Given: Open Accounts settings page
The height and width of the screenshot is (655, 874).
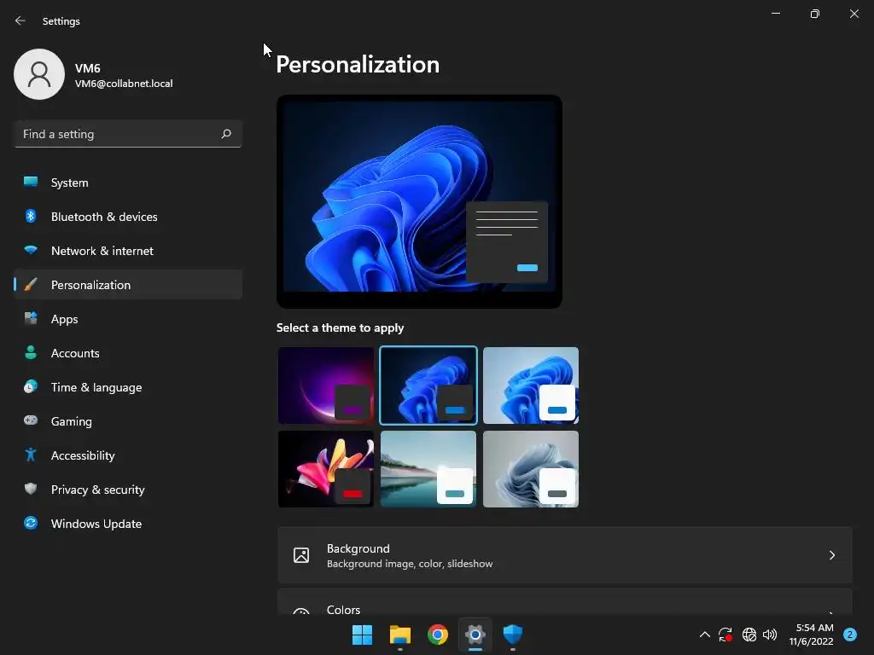Looking at the screenshot, I should [128, 352].
